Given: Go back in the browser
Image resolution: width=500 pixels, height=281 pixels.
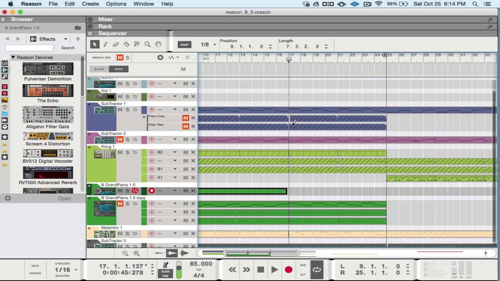Looking at the screenshot, I should pyautogui.click(x=7, y=39).
